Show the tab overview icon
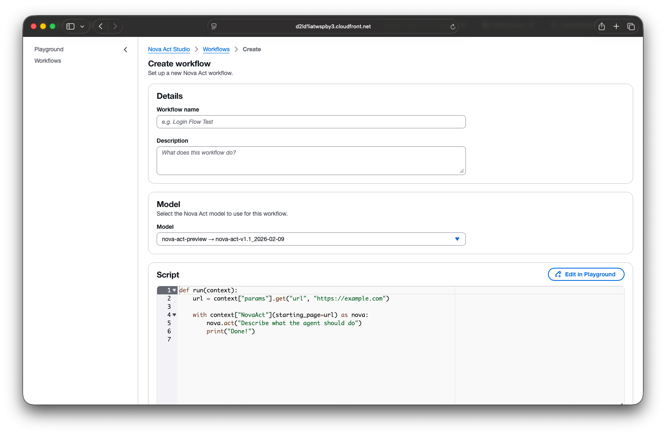The width and height of the screenshot is (666, 435). pos(631,26)
